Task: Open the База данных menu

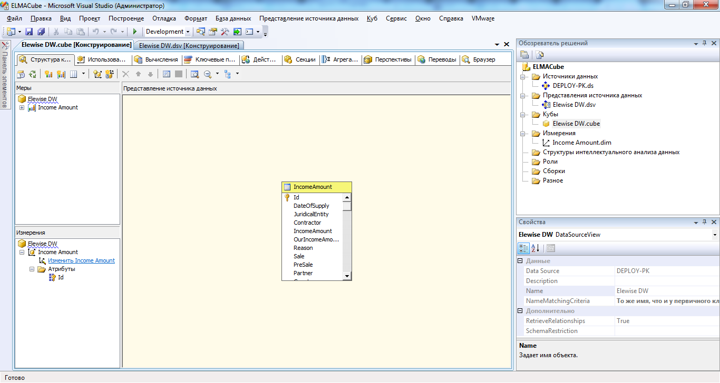Action: (x=233, y=18)
